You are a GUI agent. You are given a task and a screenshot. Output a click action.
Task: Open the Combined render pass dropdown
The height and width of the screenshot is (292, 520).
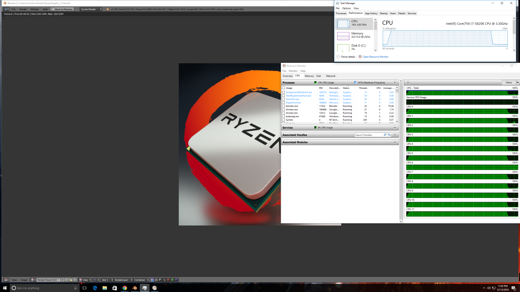point(141,280)
